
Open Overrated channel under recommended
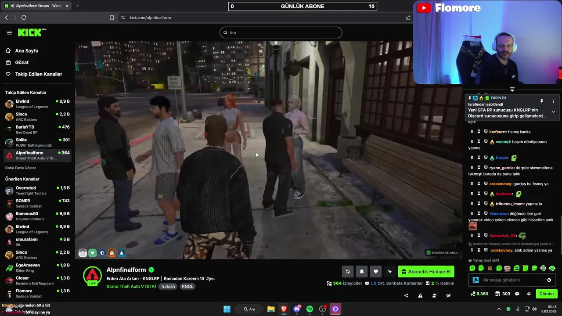click(37, 190)
